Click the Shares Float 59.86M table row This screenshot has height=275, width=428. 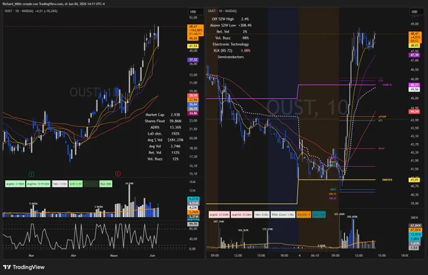tap(163, 121)
